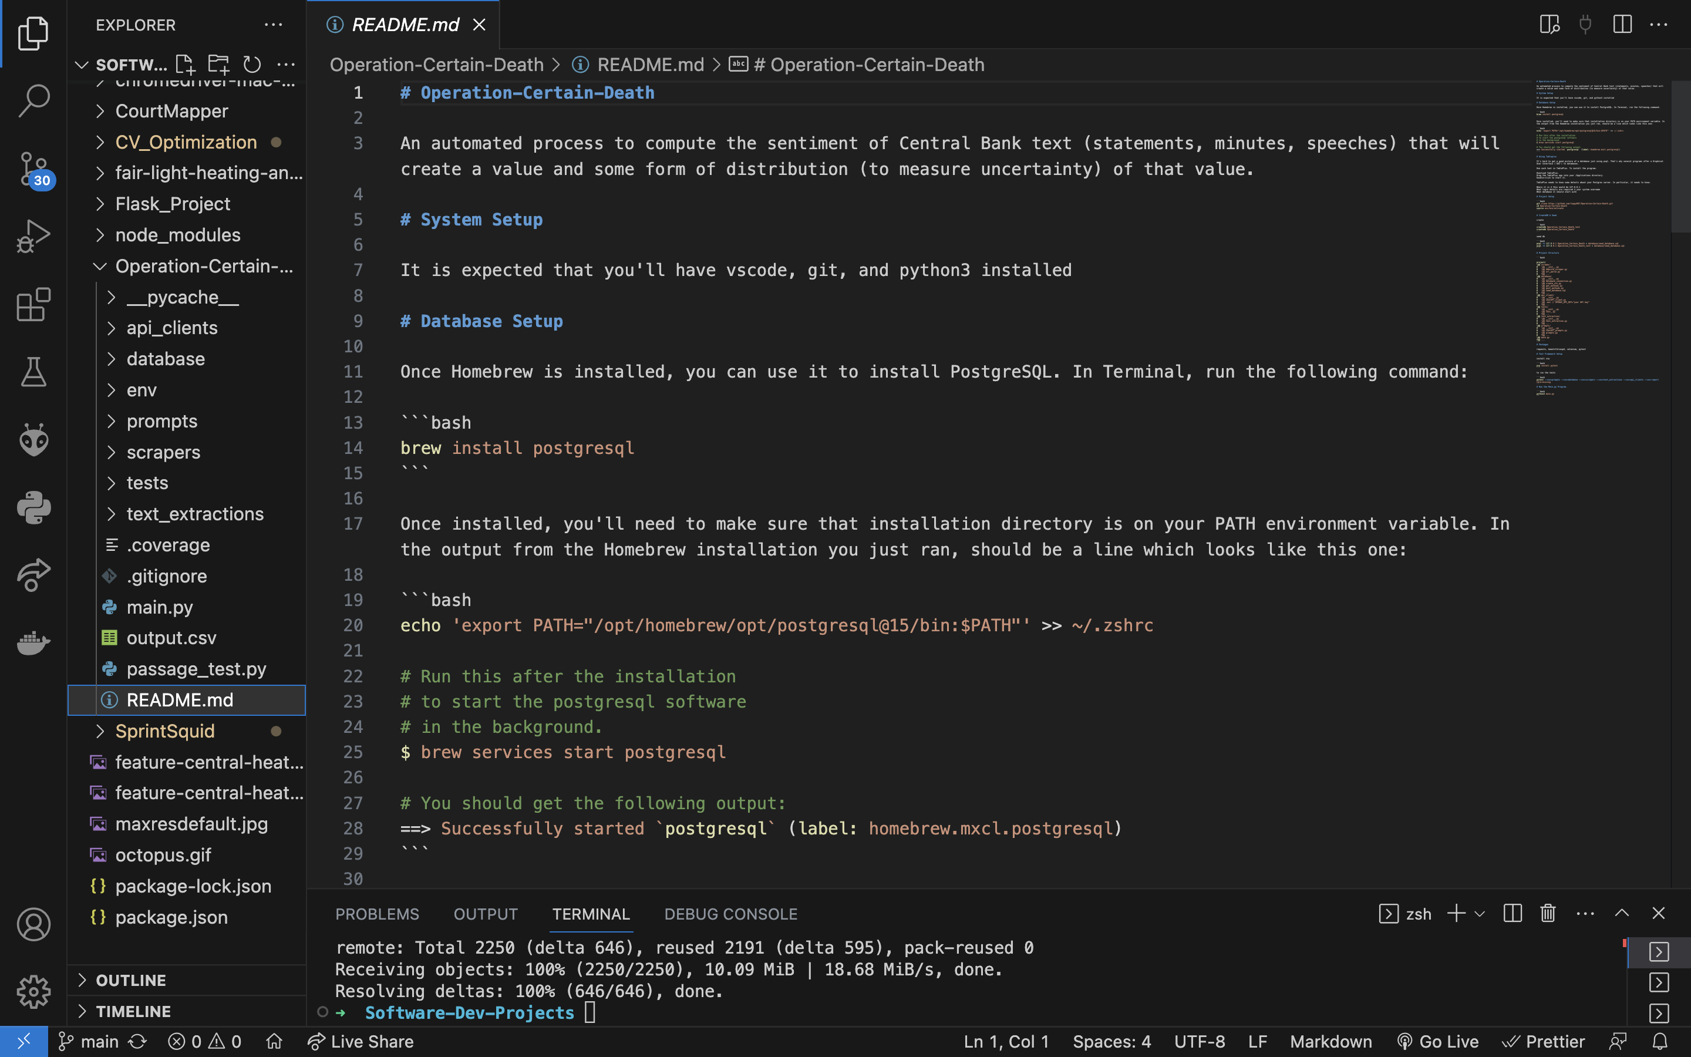Maximize the terminal panel
The width and height of the screenshot is (1691, 1057).
(1622, 913)
